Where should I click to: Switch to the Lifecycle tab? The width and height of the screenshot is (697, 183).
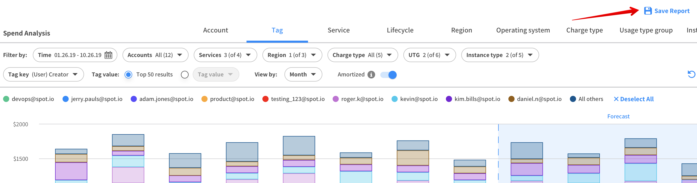(x=400, y=30)
